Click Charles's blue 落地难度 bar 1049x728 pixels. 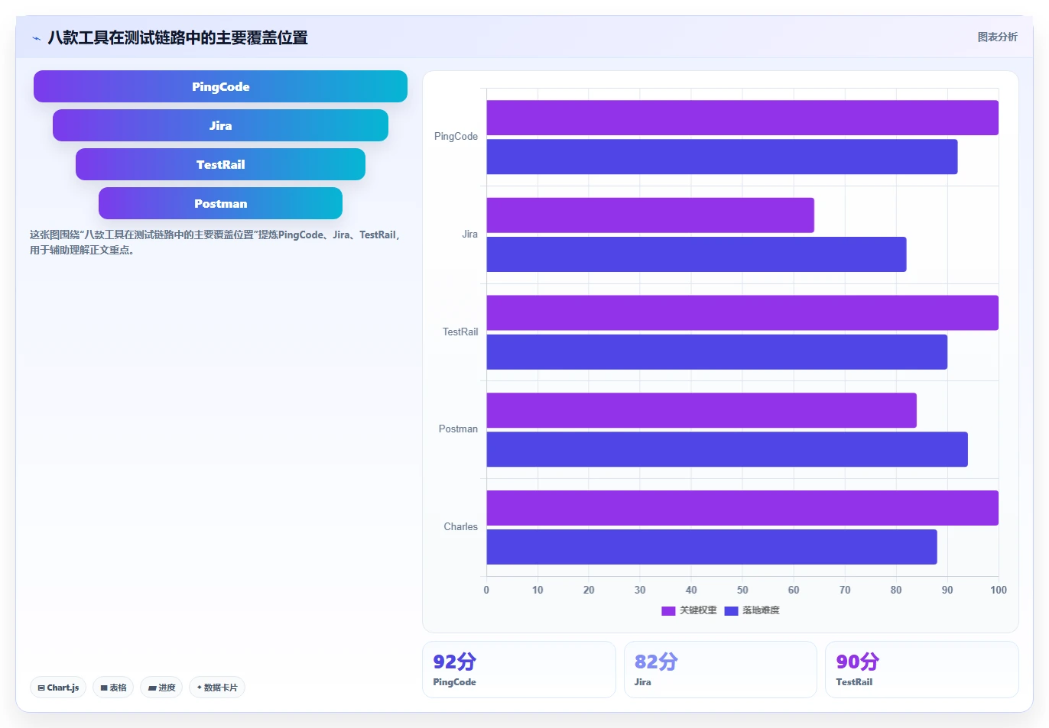point(712,547)
